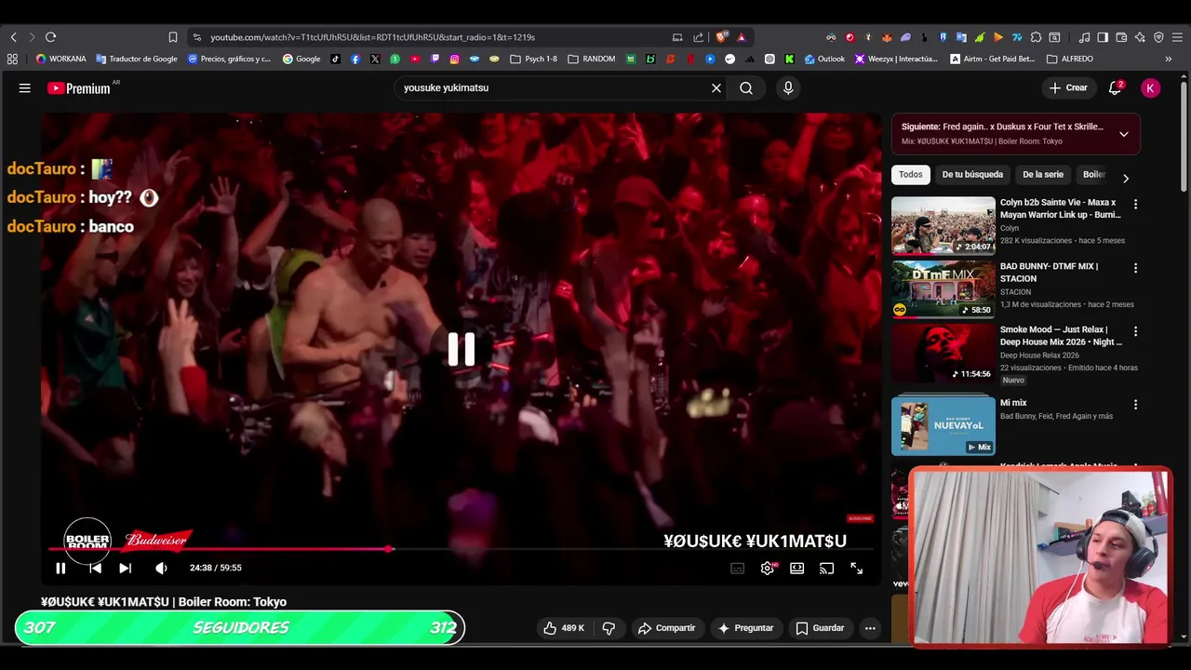Screen dimensions: 1191x670
Task: Start voice search with microphone icon
Action: click(x=788, y=88)
